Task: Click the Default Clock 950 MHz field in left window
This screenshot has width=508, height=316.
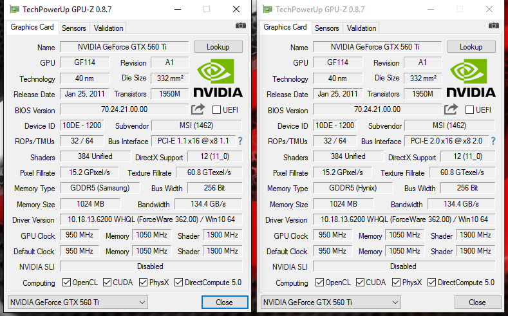Action: point(79,251)
